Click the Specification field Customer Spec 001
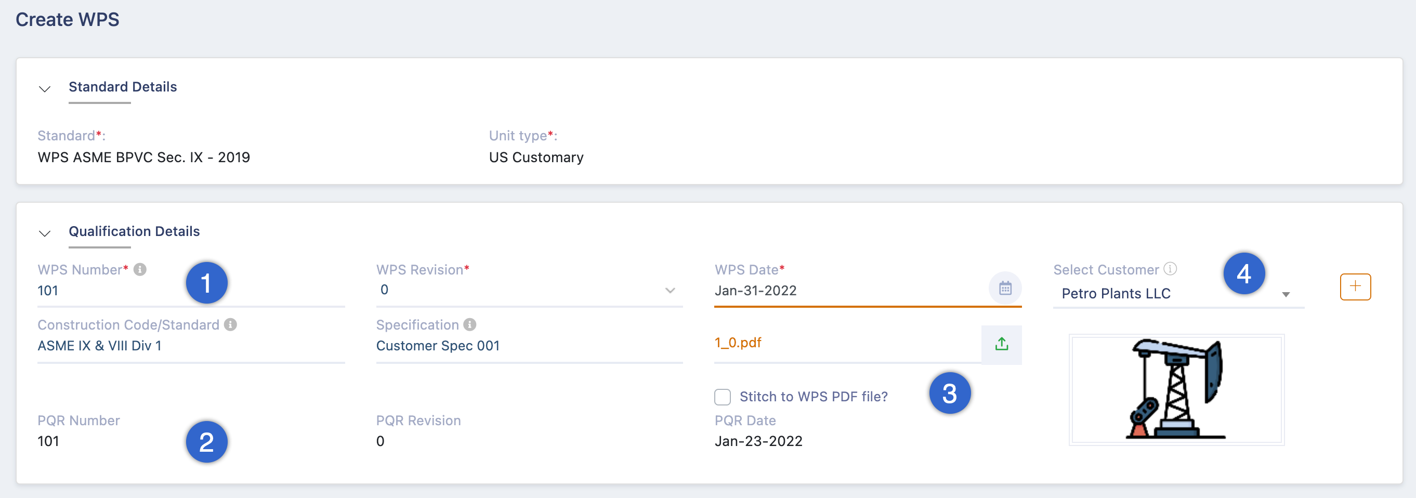 click(529, 346)
